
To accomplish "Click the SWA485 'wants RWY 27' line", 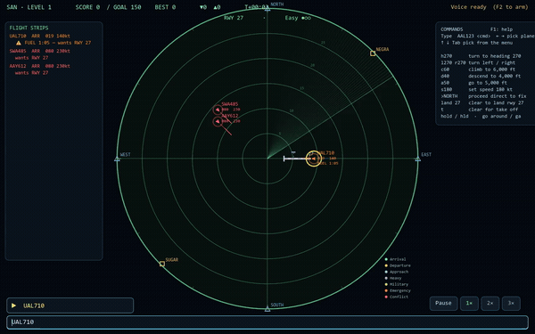I will pyautogui.click(x=31, y=58).
